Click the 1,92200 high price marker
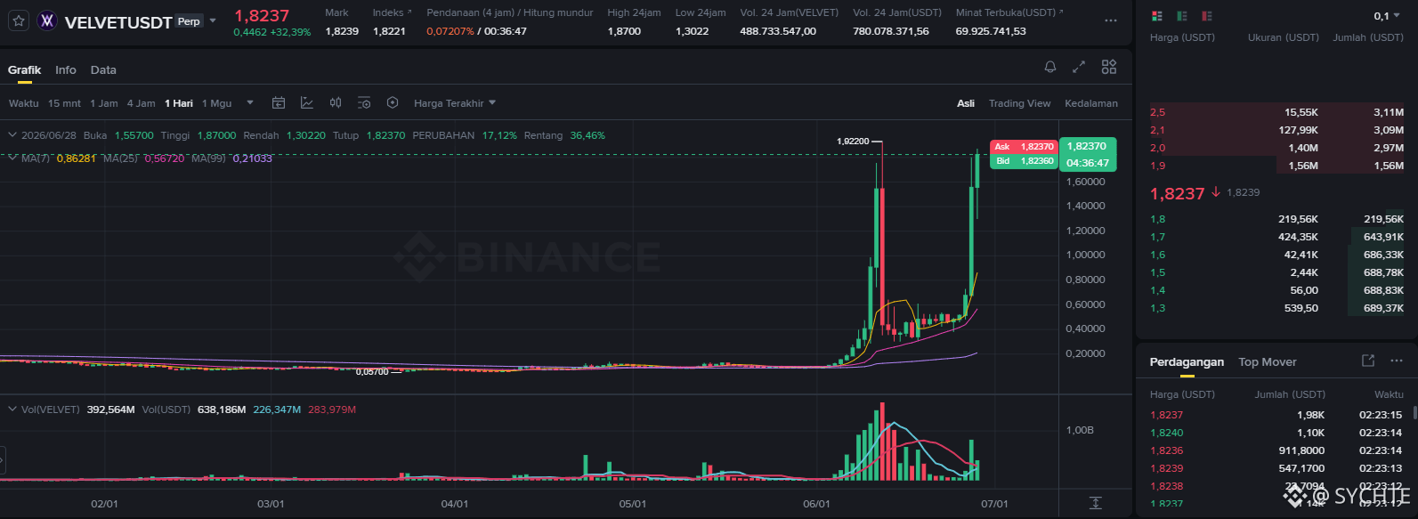Screen dimensions: 1418x519 853,141
